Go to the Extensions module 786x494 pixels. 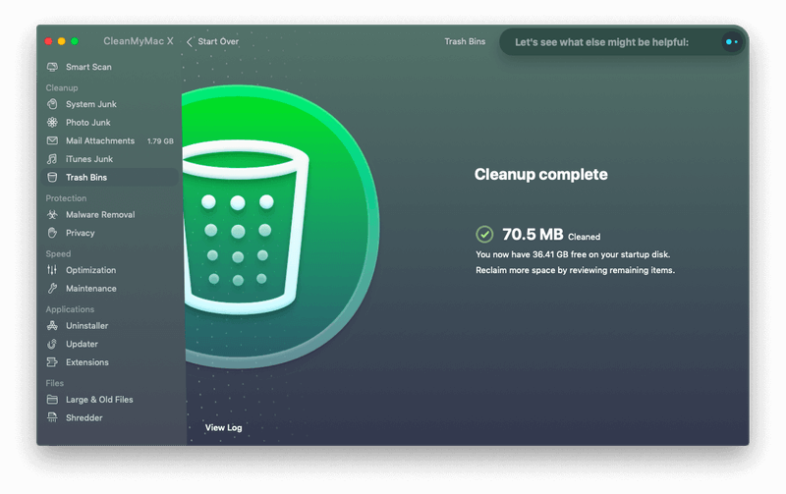click(x=87, y=362)
